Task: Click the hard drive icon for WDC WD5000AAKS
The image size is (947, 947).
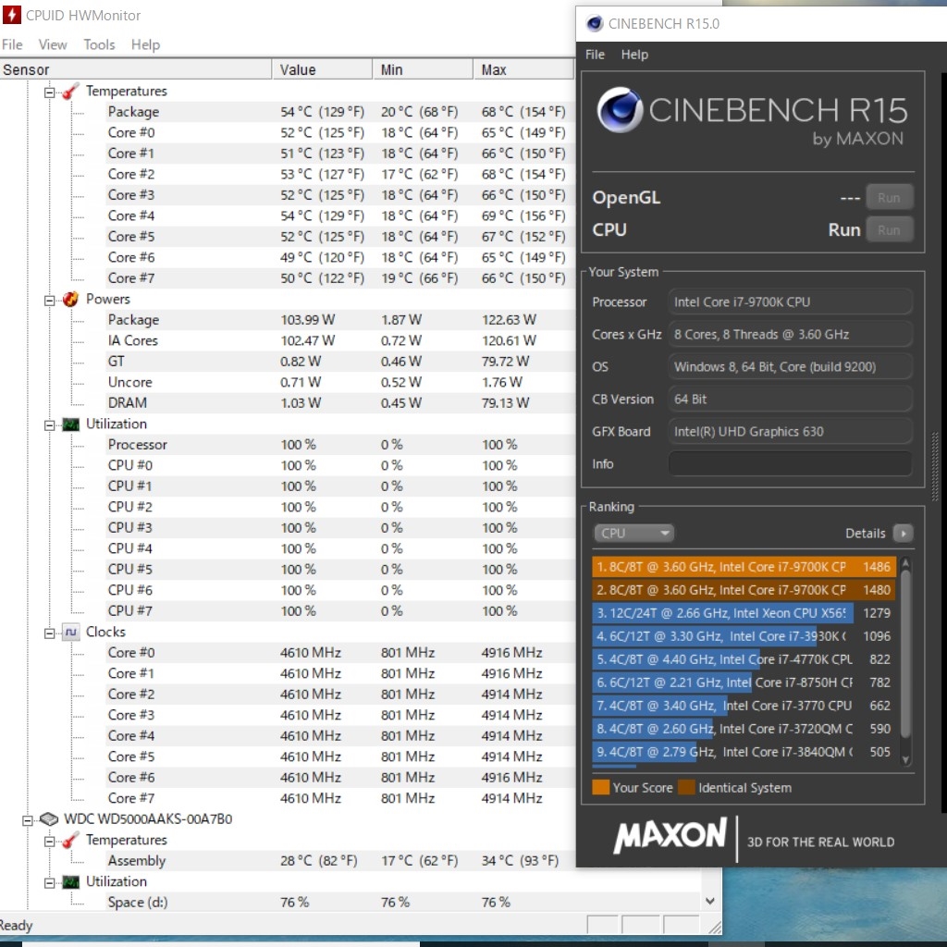Action: [x=49, y=819]
